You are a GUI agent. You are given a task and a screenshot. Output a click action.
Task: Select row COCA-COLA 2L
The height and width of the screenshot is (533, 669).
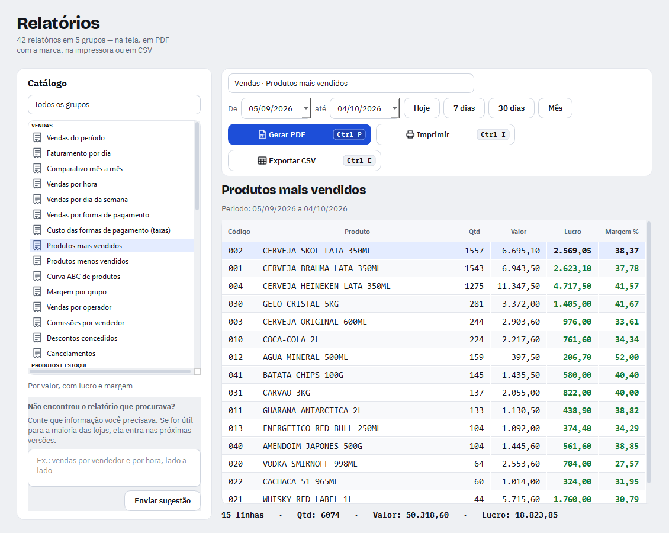pos(434,340)
